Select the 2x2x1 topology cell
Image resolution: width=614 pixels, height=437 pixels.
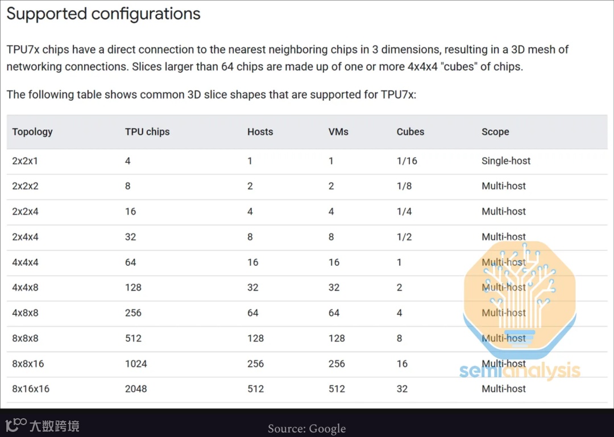tap(24, 160)
